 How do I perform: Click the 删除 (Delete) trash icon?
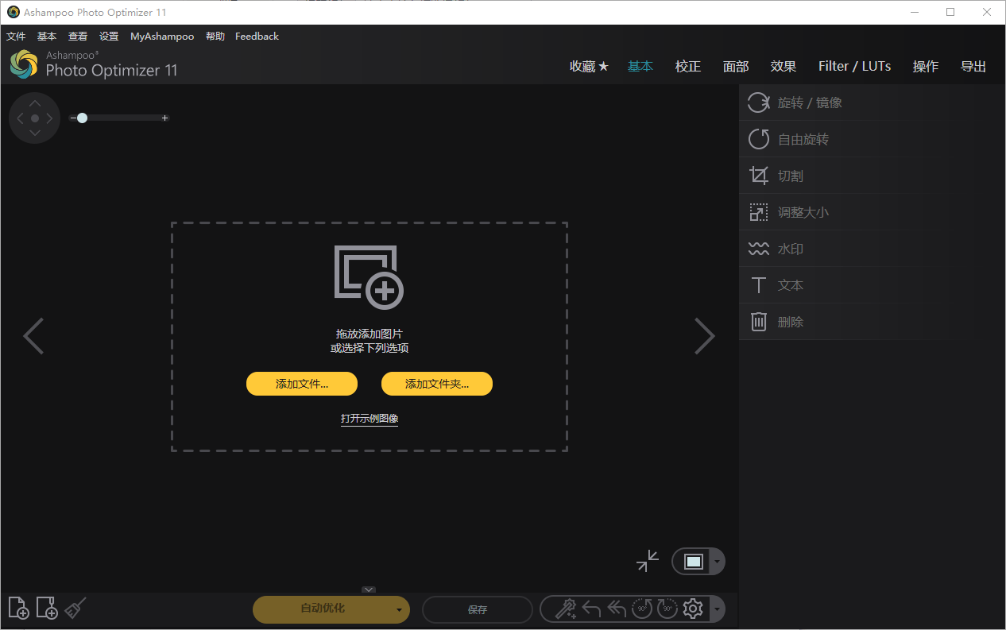pyautogui.click(x=759, y=321)
